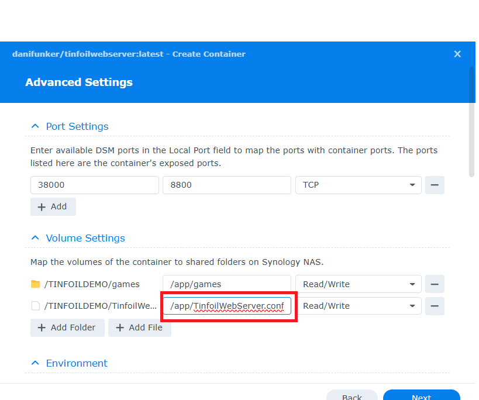
Task: Collapse the Port Settings section
Action: click(x=36, y=126)
